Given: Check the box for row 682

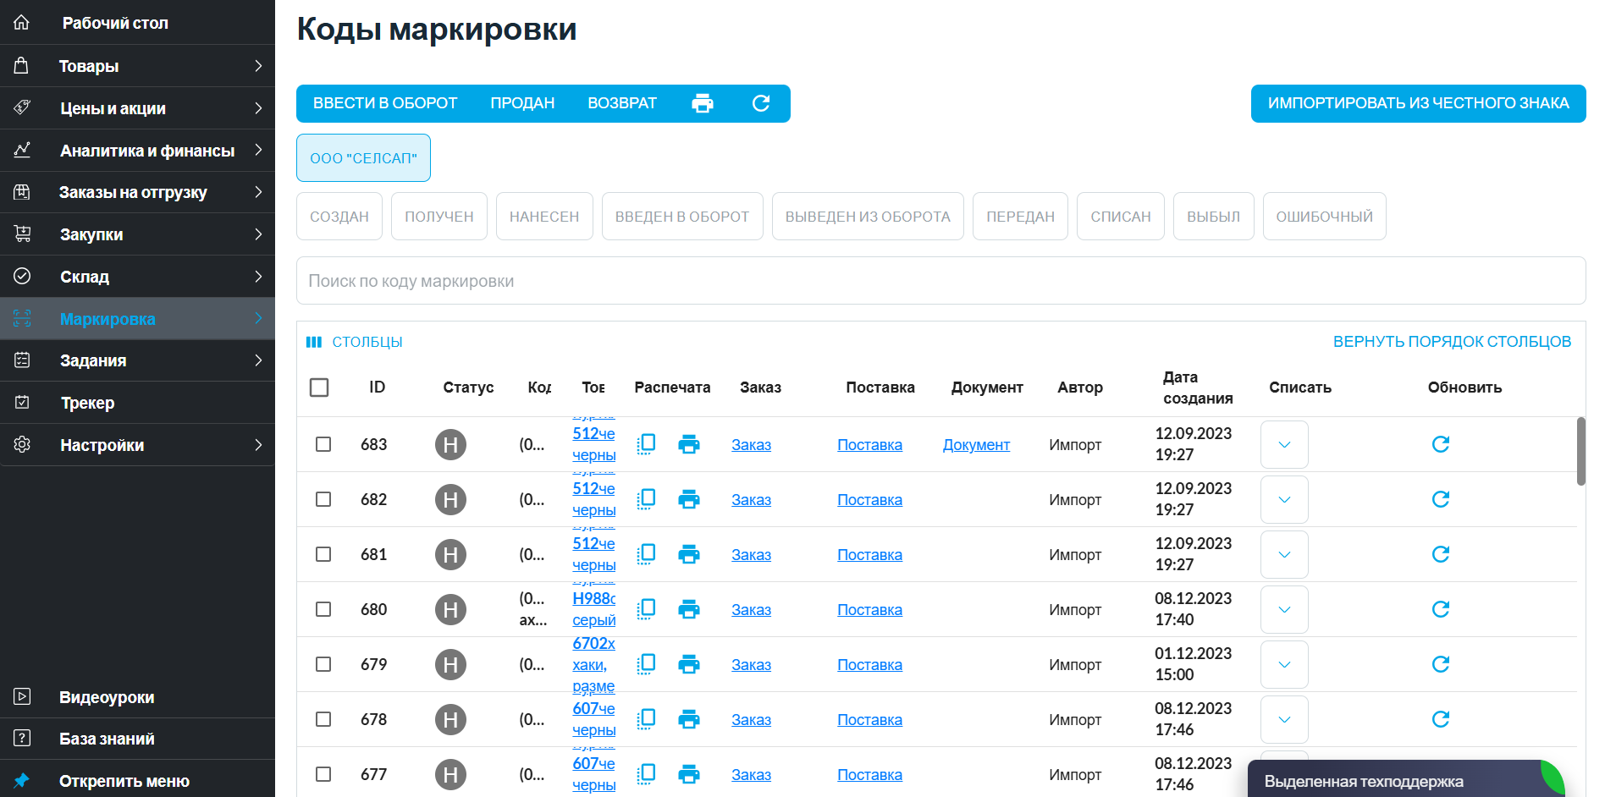Looking at the screenshot, I should pyautogui.click(x=323, y=499).
